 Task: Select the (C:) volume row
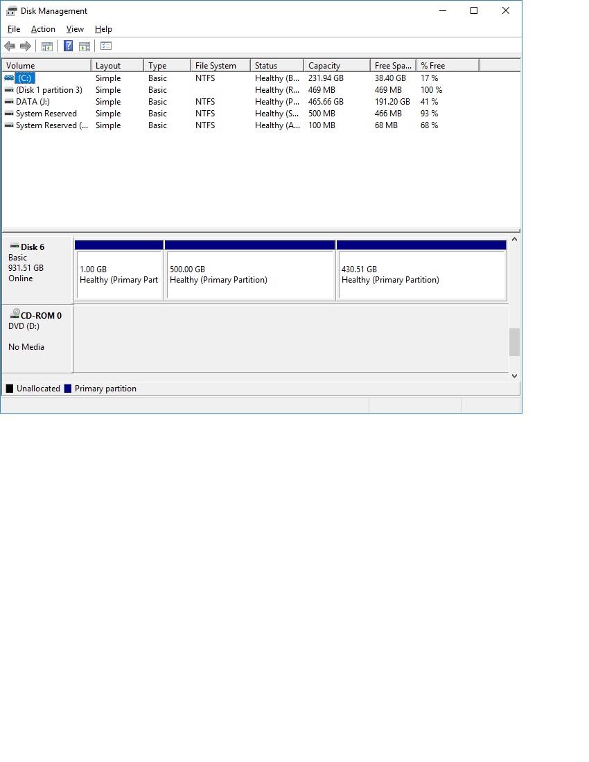point(25,78)
